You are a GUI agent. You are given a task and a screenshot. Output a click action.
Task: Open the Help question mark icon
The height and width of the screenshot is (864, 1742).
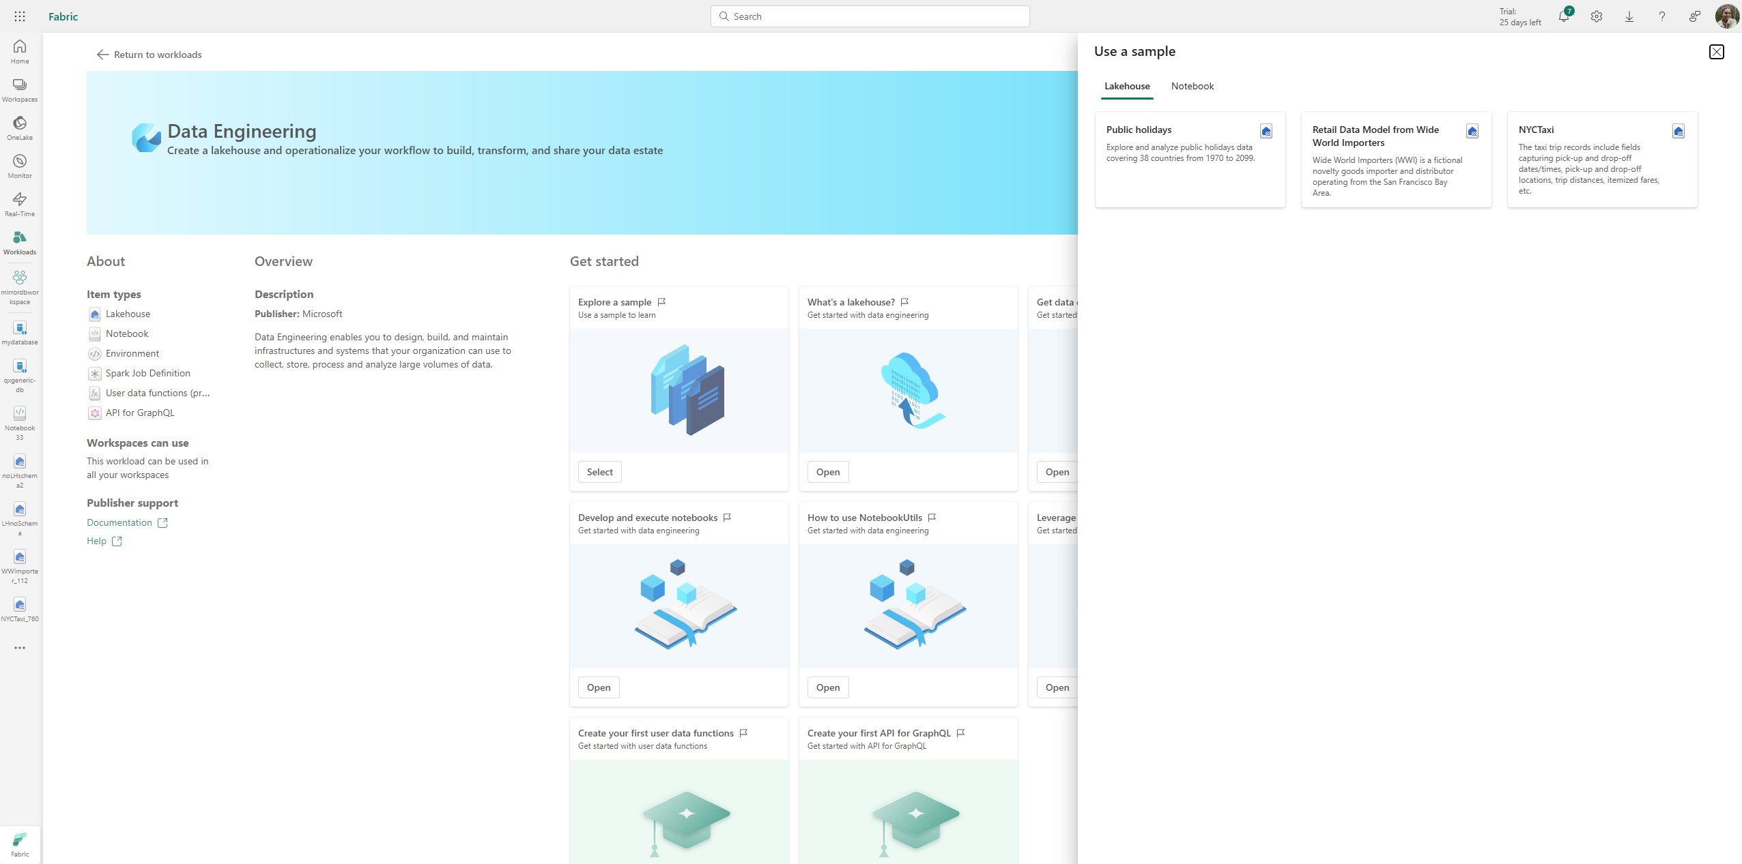[1662, 16]
